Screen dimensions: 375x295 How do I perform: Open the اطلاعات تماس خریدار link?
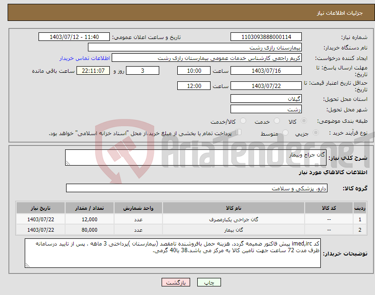click(x=85, y=58)
